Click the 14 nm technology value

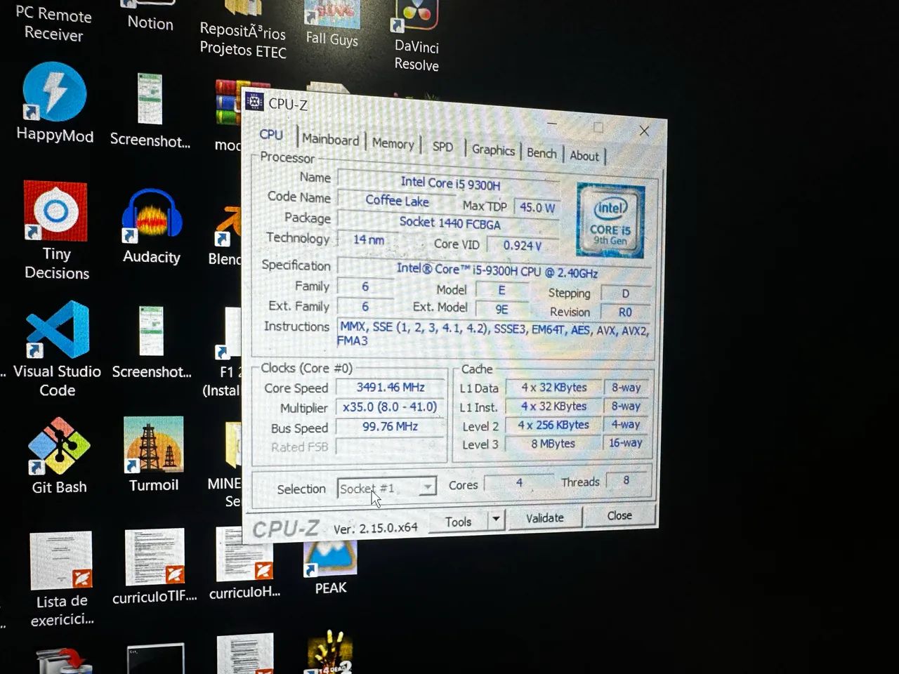click(369, 240)
